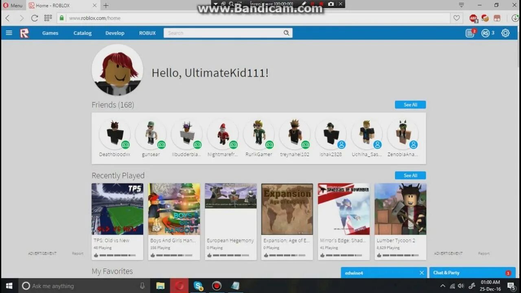The image size is (521, 293).
Task: Click the browser downloads arrow icon
Action: point(515,18)
